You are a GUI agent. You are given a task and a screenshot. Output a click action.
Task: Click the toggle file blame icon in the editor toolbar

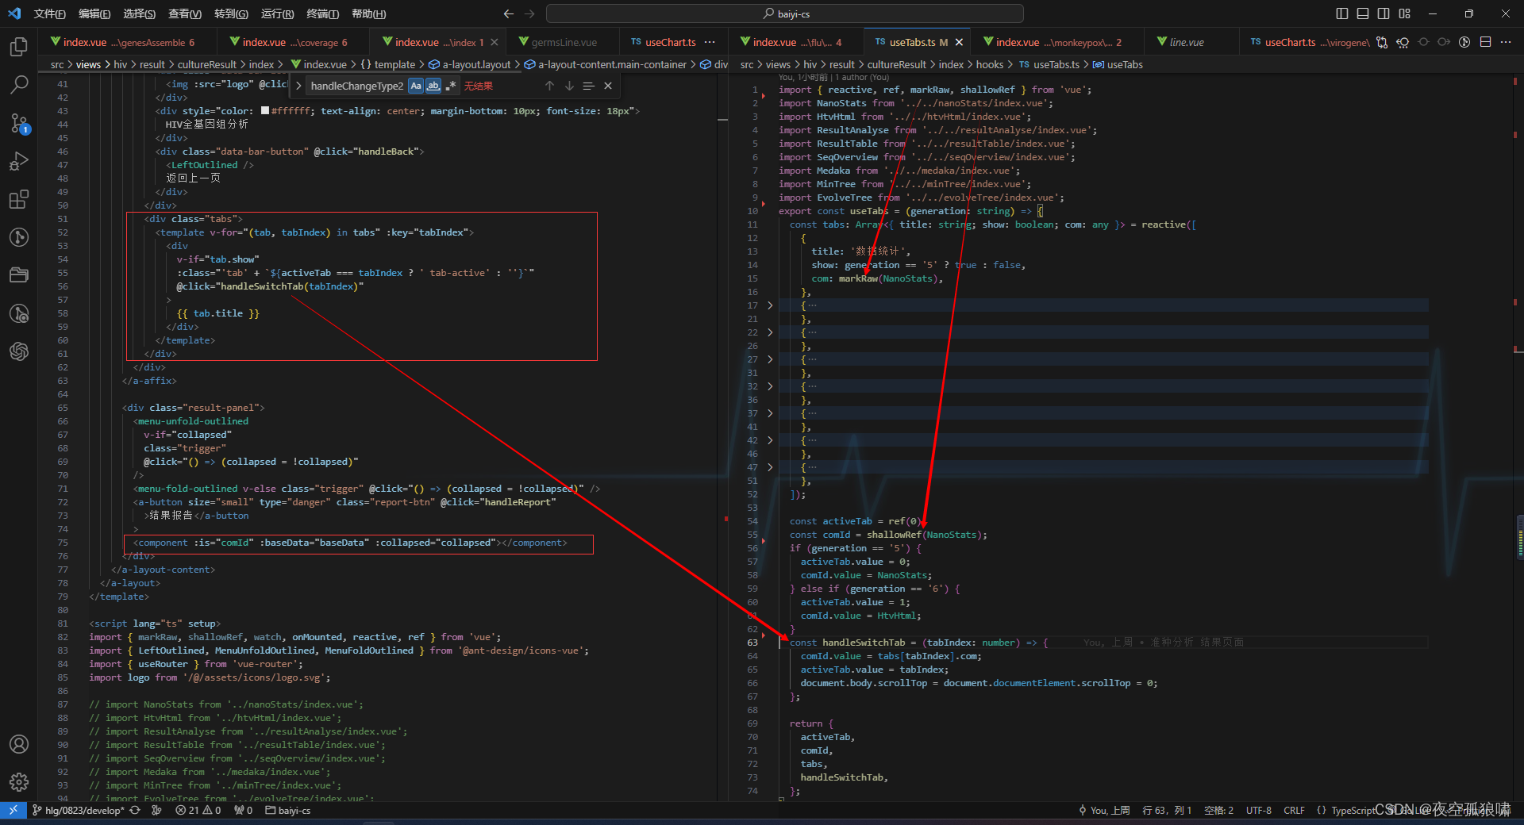click(1464, 42)
